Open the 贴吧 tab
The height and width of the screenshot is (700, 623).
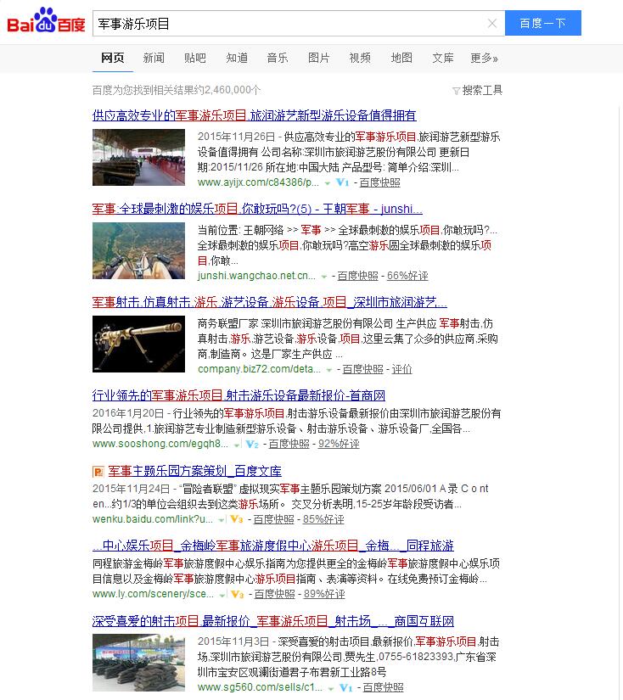(195, 58)
